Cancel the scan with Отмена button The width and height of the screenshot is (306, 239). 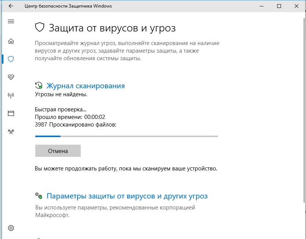point(58,151)
